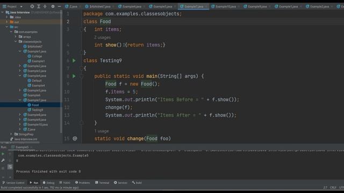Collapse the Example7.java node
The height and width of the screenshot is (193, 344).
[x=20, y=100]
